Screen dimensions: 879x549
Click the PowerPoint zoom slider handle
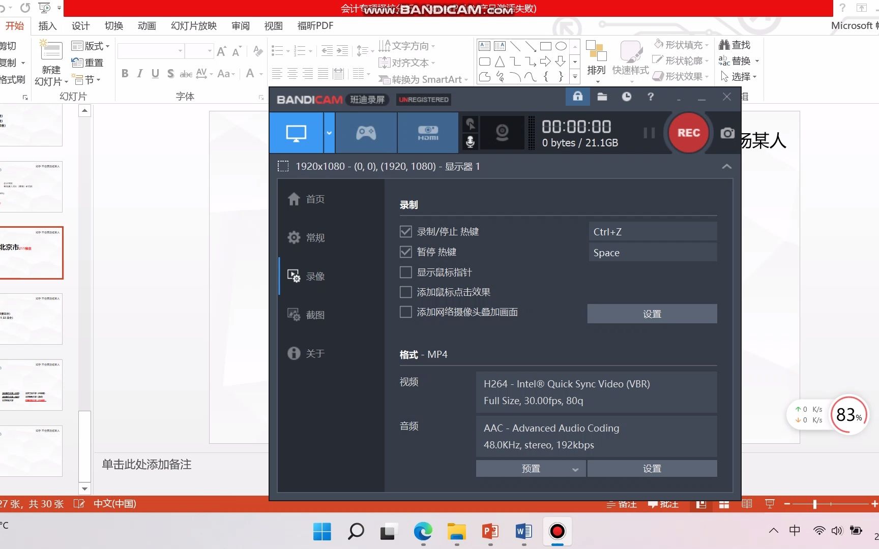pyautogui.click(x=815, y=504)
